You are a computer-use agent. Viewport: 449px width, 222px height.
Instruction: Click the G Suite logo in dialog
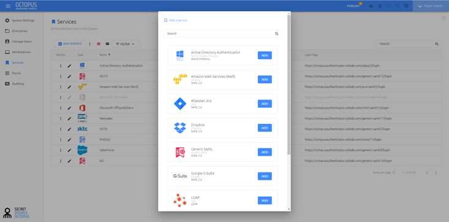pos(180,176)
